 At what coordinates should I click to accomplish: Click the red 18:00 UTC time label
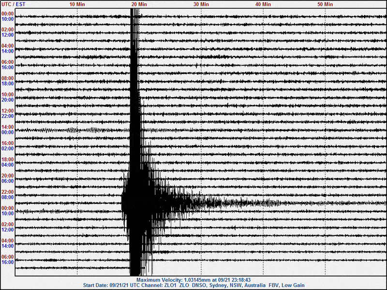pyautogui.click(x=8, y=159)
